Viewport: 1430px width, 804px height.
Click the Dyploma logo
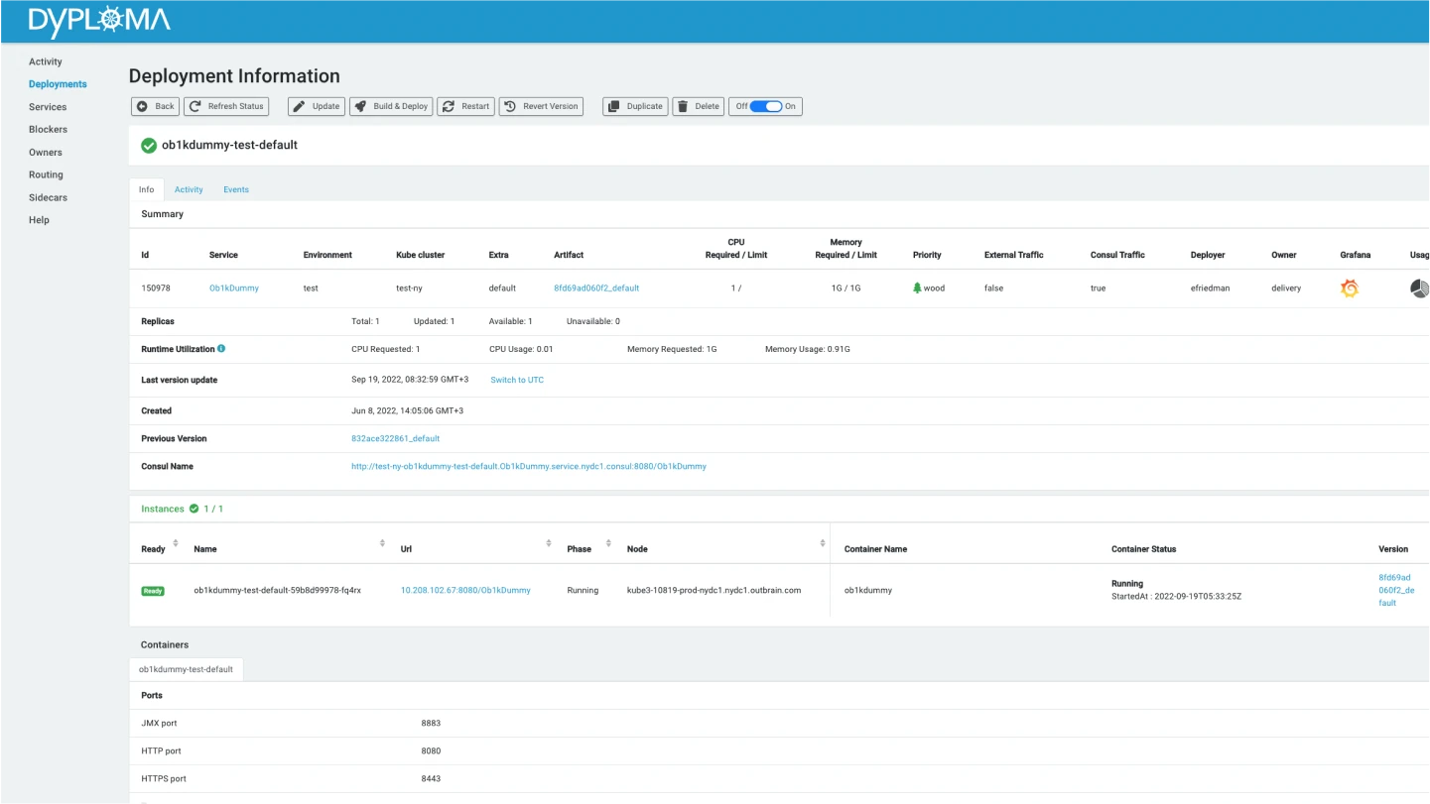point(99,21)
